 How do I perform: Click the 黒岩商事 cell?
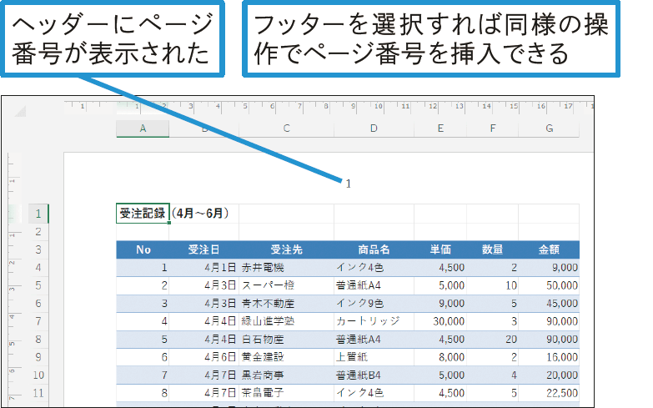coord(287,375)
